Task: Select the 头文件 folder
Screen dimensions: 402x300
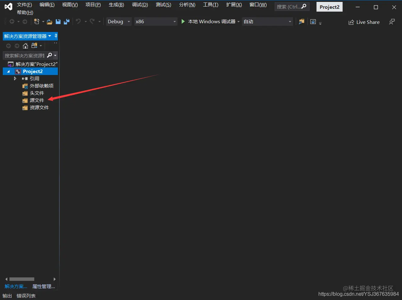Action: (37, 93)
